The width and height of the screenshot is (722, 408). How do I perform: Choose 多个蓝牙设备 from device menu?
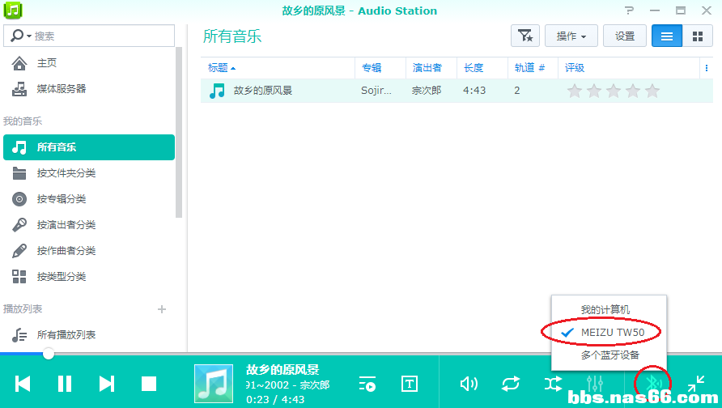(x=609, y=355)
